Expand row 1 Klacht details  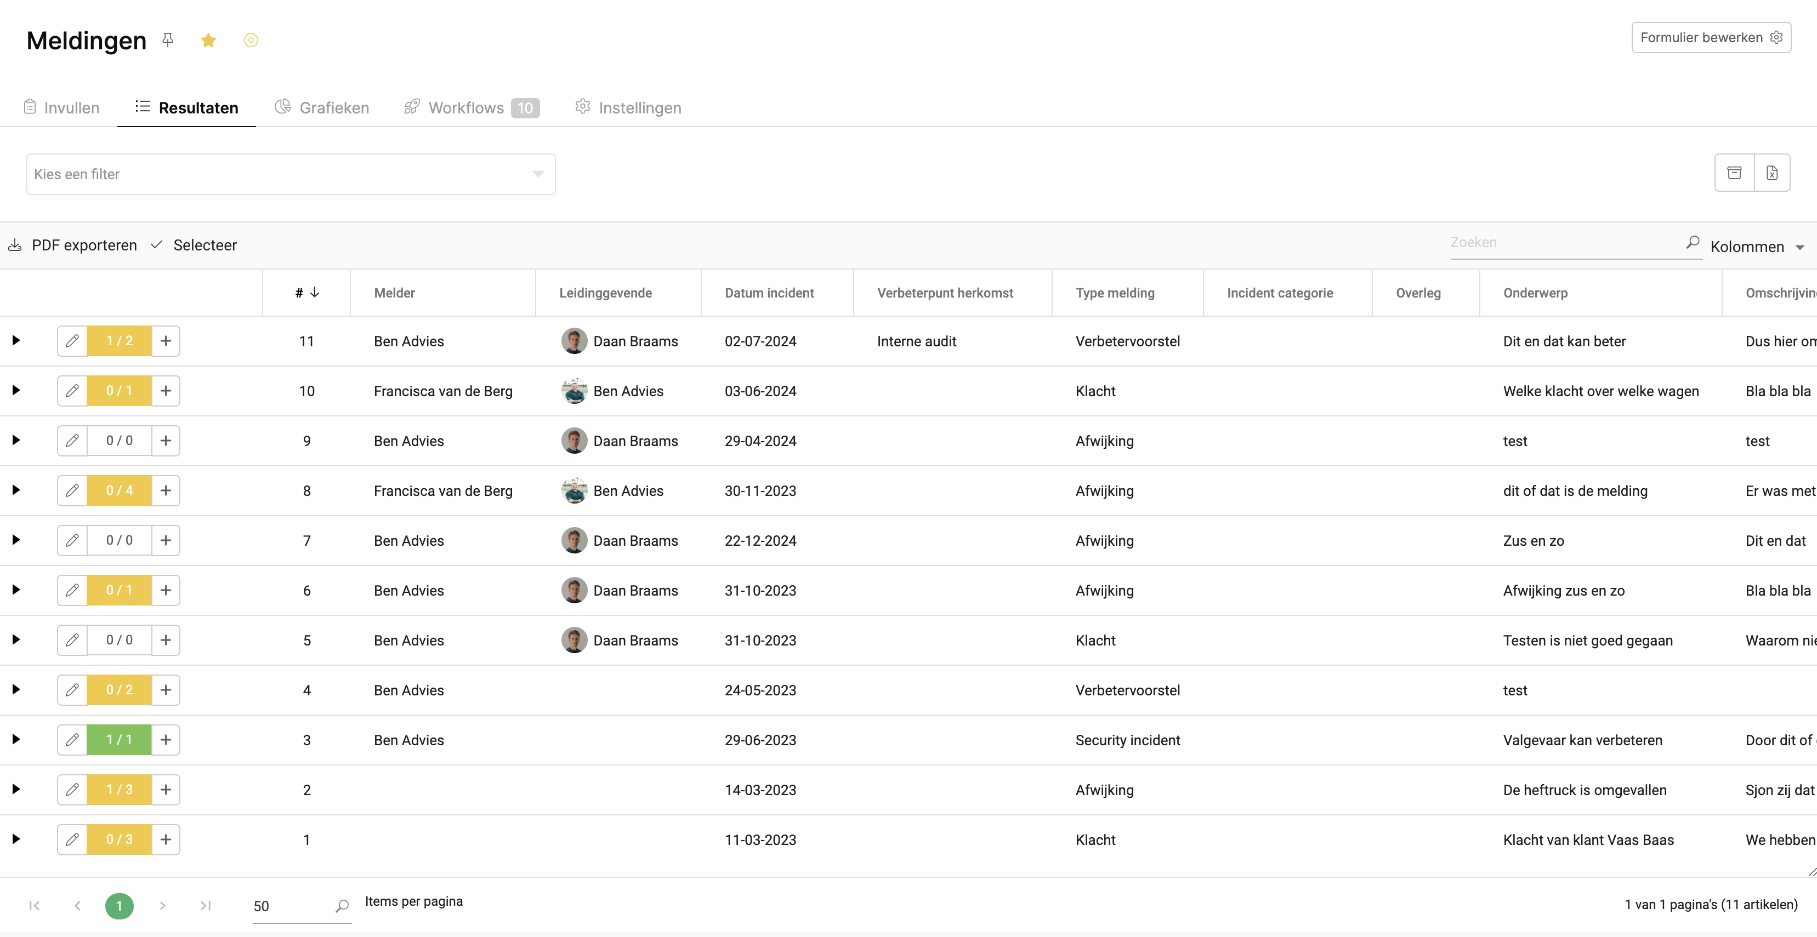(x=16, y=839)
